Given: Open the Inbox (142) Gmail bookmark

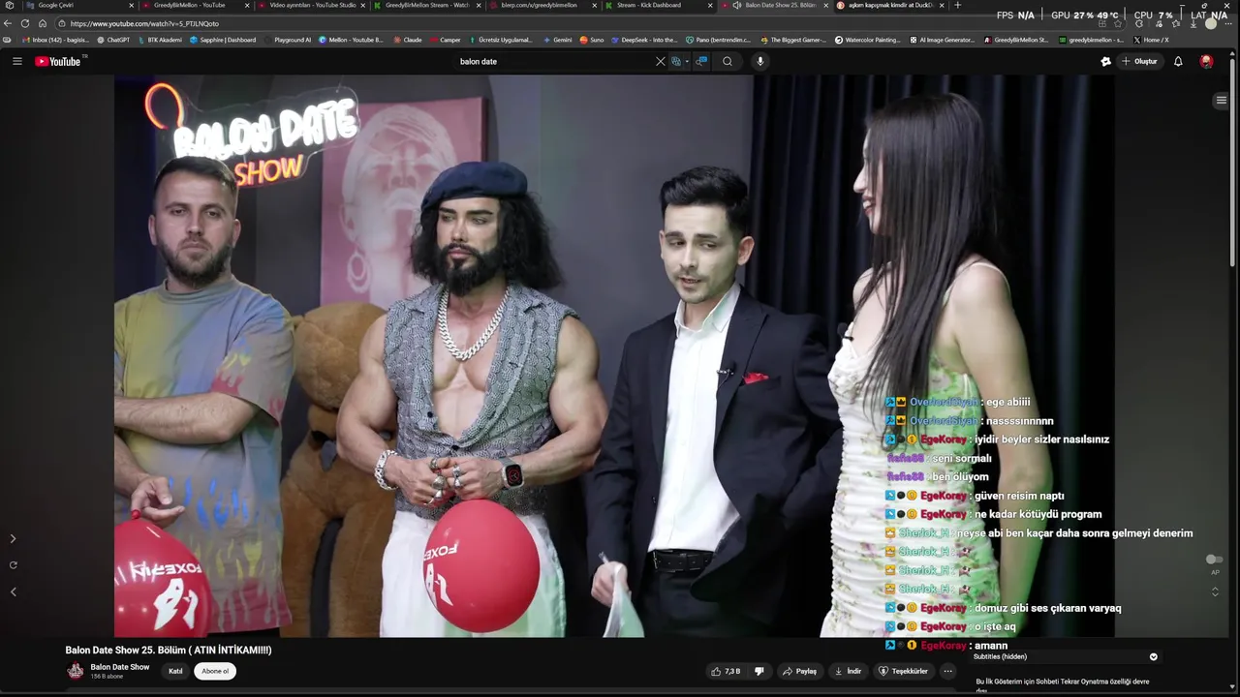Looking at the screenshot, I should [x=53, y=40].
